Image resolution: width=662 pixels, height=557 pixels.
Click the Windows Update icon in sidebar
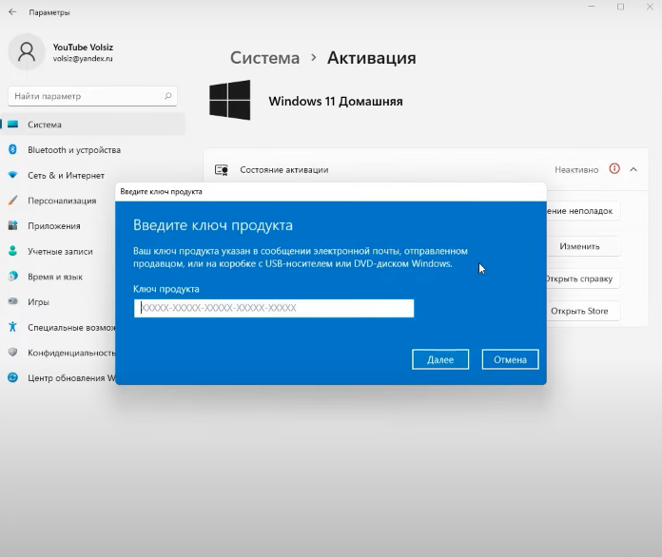click(12, 377)
